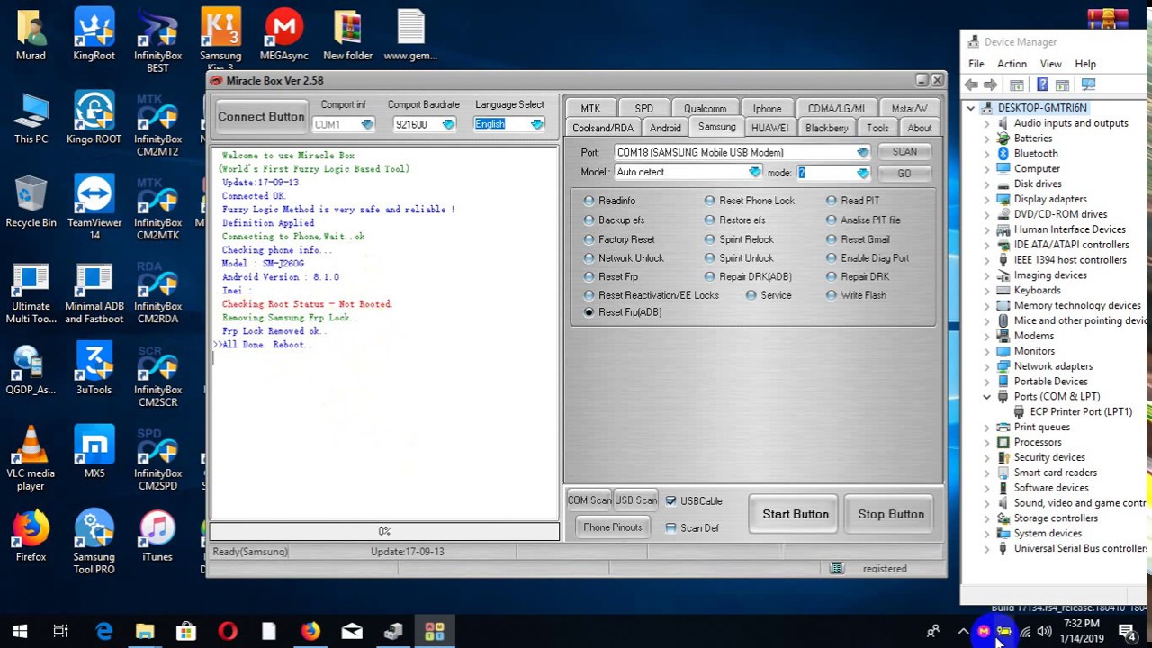The image size is (1152, 648).
Task: Open MEGAsync desktop icon
Action: (283, 34)
